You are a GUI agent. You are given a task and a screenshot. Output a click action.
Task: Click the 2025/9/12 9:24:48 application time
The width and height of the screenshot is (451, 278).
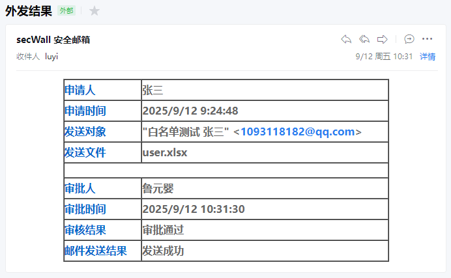(x=190, y=111)
